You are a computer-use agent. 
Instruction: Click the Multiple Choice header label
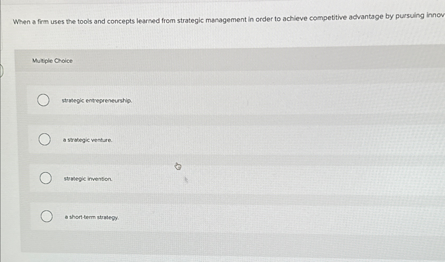click(x=52, y=61)
